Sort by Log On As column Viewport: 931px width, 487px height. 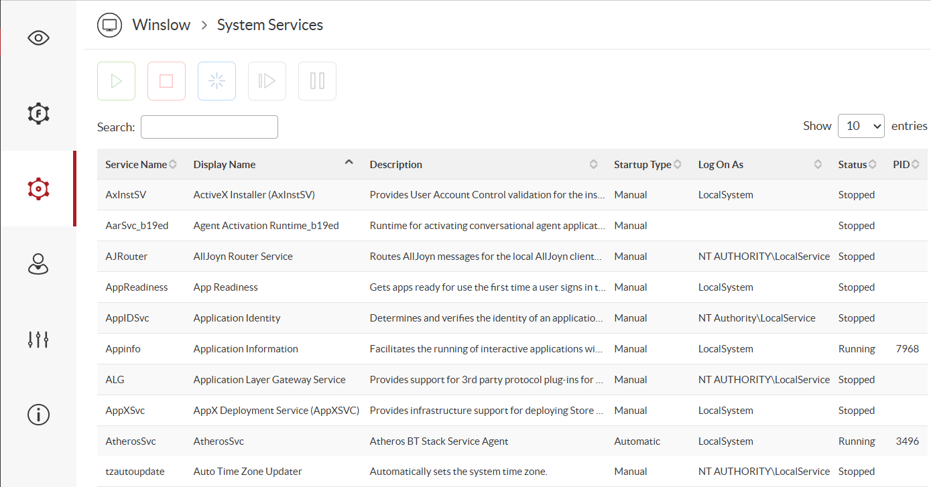point(760,164)
